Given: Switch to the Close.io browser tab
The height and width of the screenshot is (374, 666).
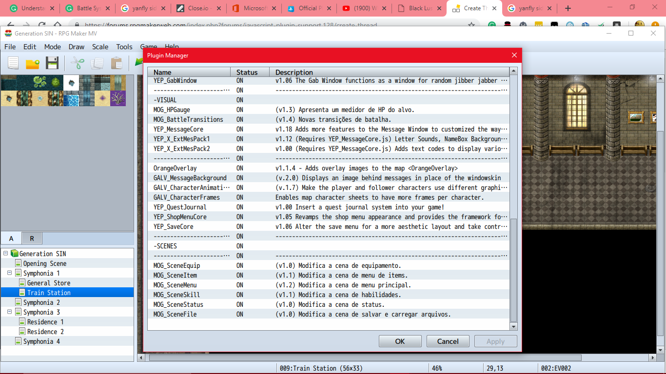Looking at the screenshot, I should 198,8.
